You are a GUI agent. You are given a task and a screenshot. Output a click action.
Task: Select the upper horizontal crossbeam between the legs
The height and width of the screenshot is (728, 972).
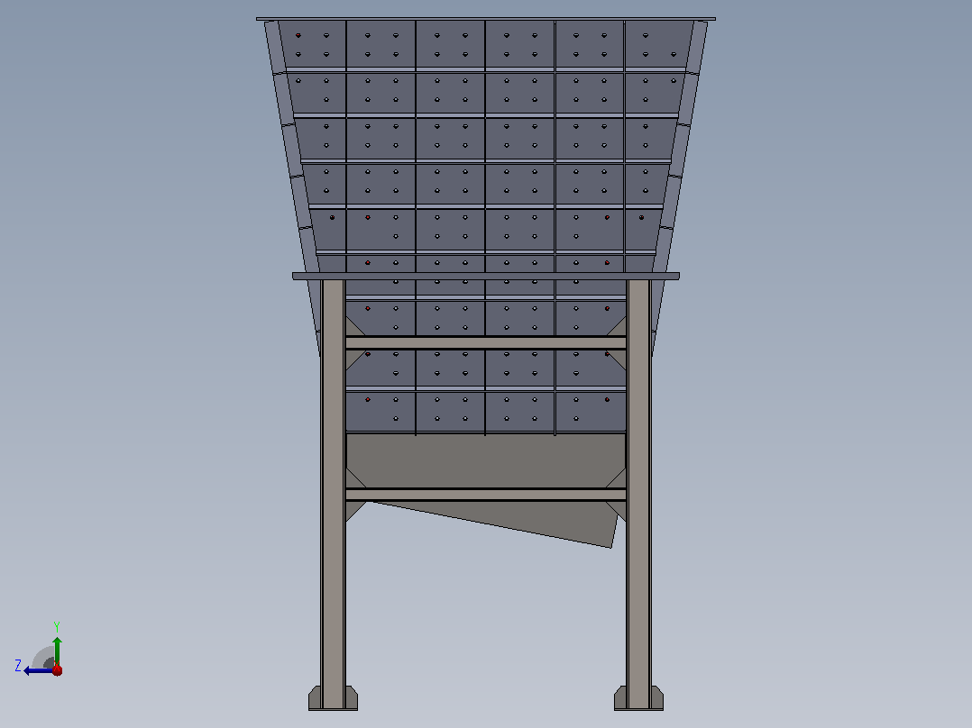click(x=486, y=342)
